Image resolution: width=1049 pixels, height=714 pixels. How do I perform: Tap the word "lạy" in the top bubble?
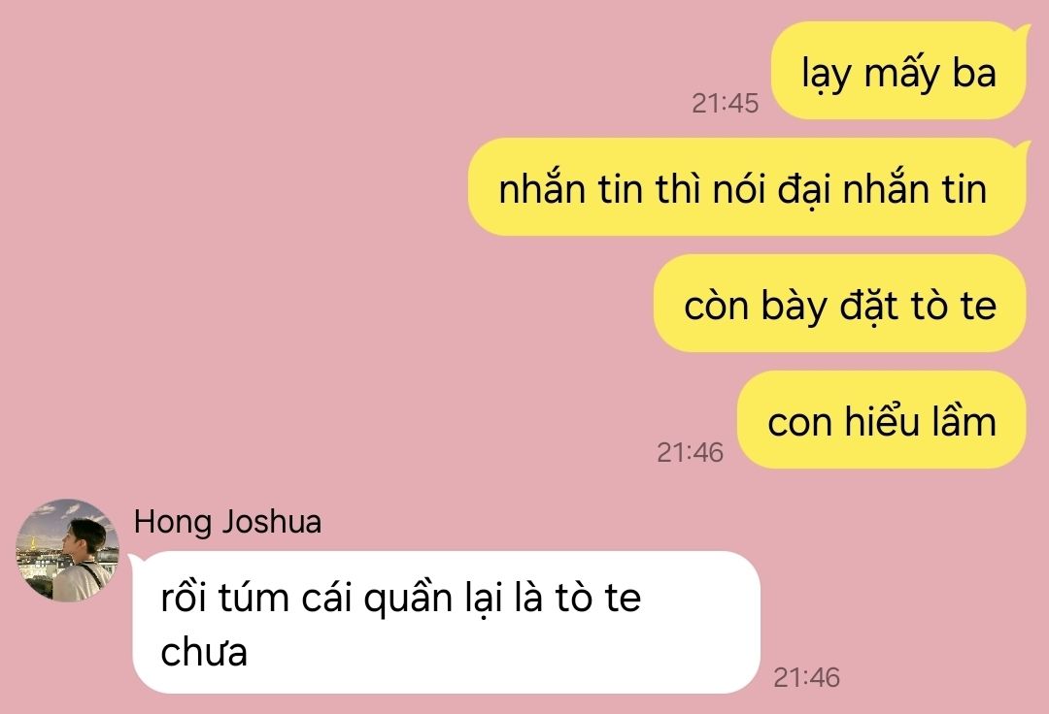coord(827,75)
